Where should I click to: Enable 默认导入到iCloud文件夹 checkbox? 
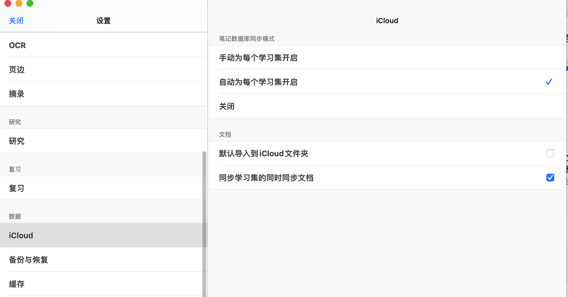(550, 153)
